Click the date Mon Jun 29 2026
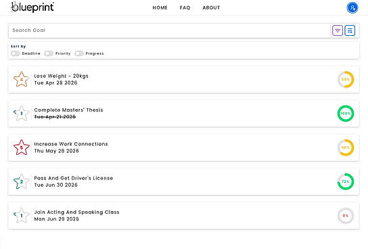Viewport: 368px width, 249px height. click(x=56, y=219)
